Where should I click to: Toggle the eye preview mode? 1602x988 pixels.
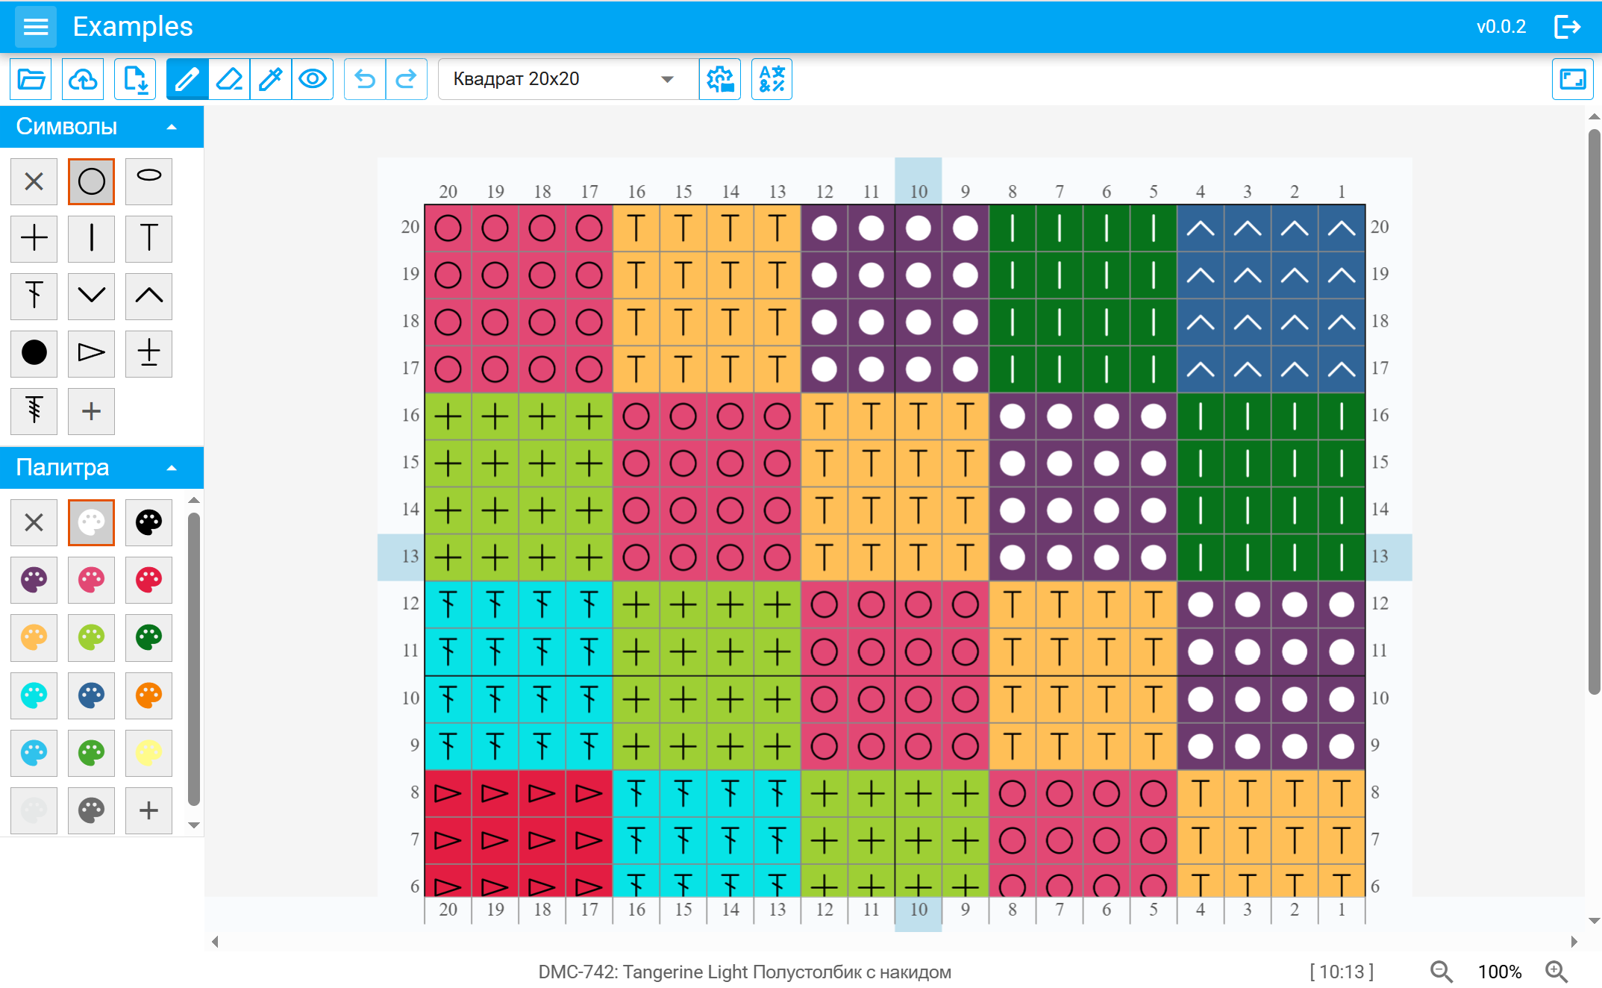point(313,79)
